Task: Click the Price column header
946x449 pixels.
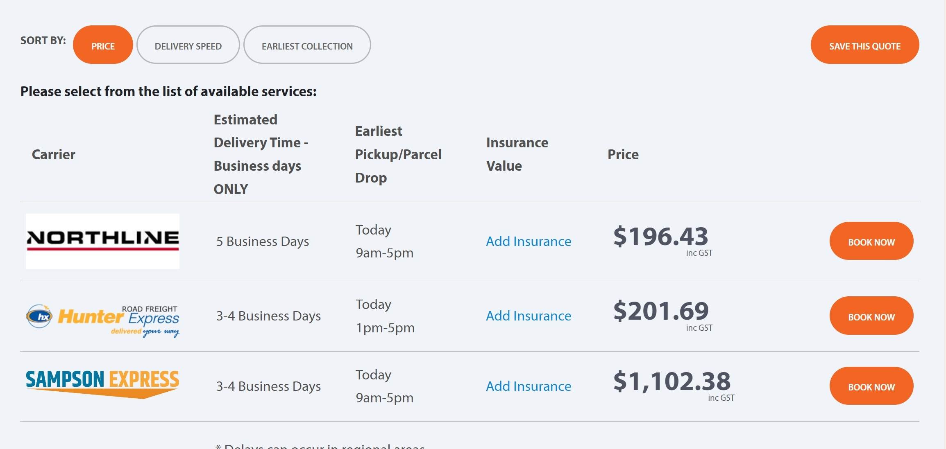Action: click(x=623, y=154)
